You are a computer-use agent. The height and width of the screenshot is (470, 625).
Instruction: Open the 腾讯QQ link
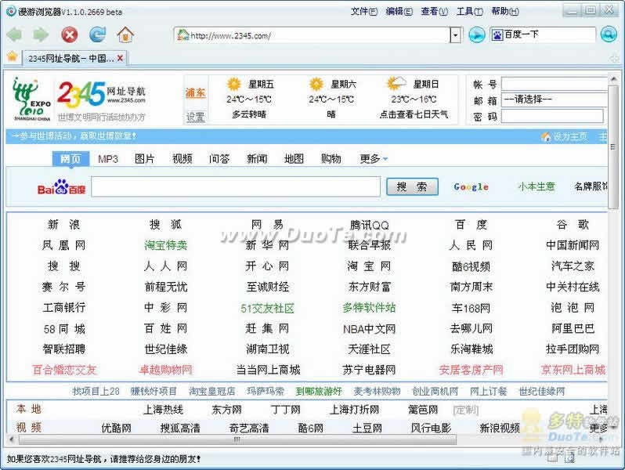click(369, 225)
